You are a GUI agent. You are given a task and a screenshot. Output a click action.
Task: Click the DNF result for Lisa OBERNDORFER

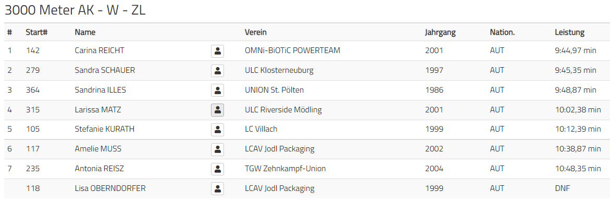click(x=562, y=188)
